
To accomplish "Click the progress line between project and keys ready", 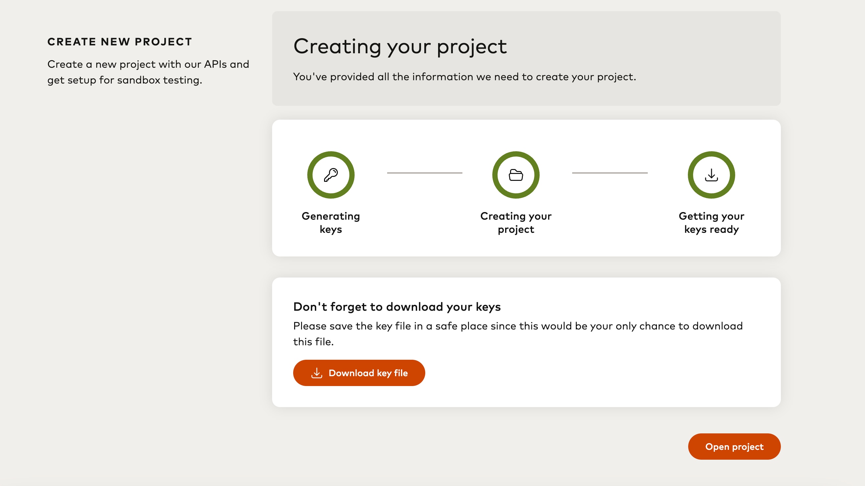I will click(609, 173).
